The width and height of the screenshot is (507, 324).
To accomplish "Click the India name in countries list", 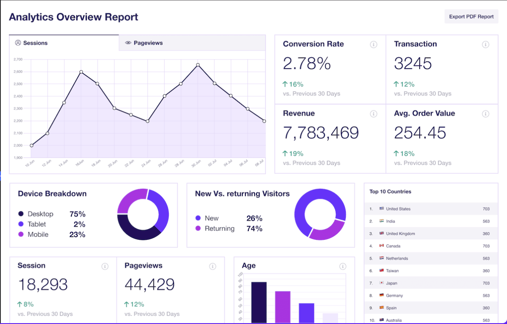I will point(390,221).
